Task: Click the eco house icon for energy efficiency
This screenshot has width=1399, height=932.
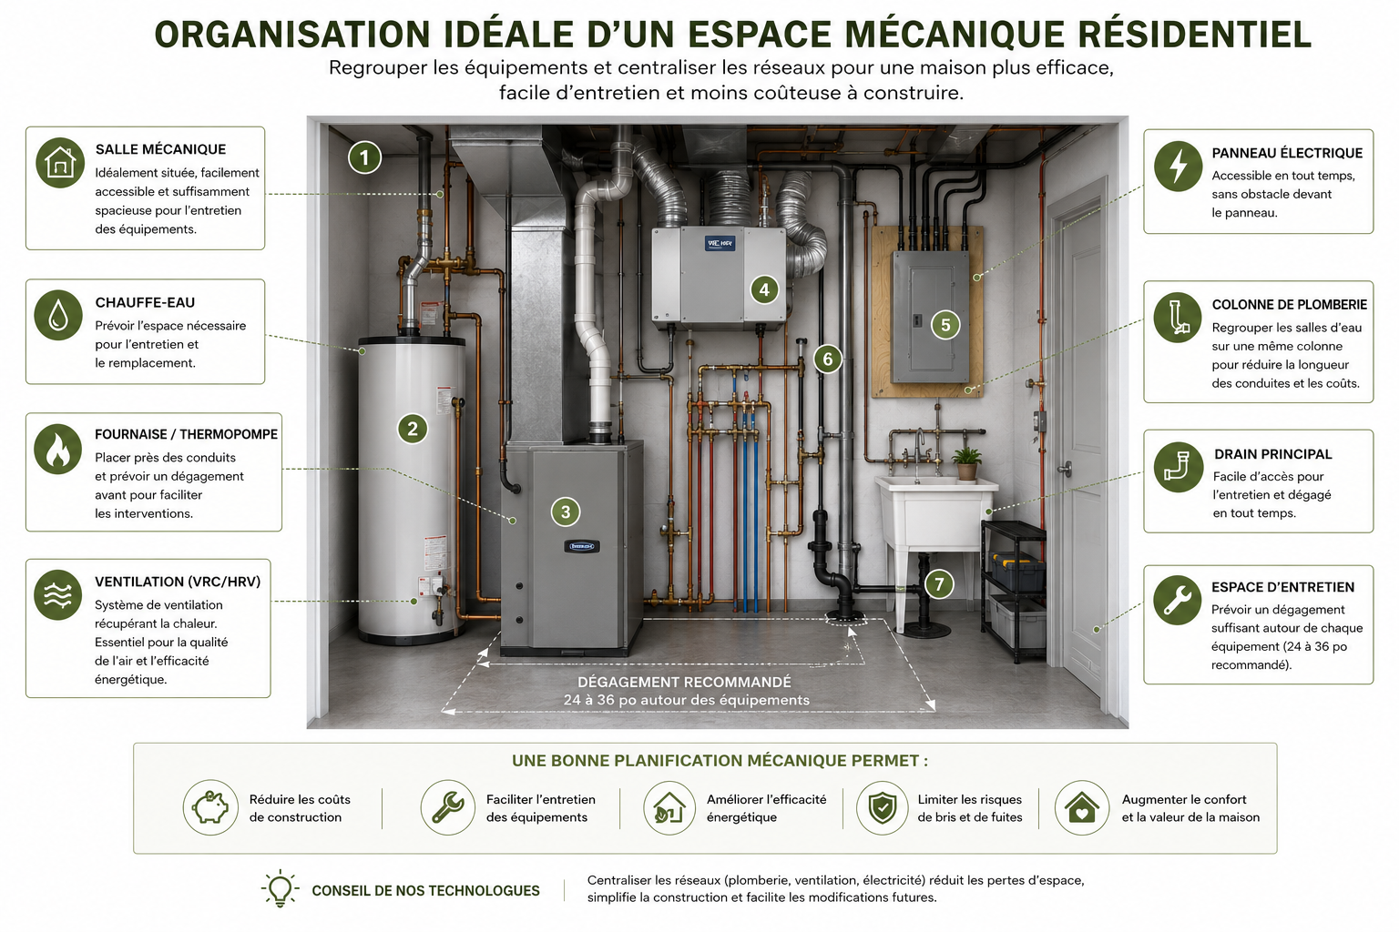Action: (x=670, y=807)
